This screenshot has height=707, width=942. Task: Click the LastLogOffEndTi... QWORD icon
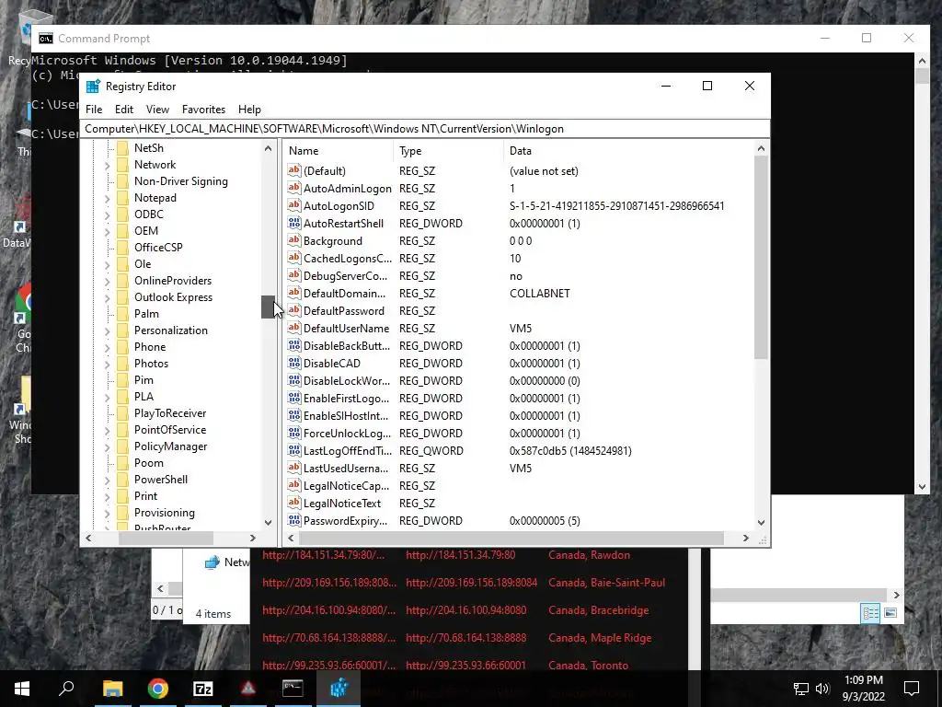point(293,450)
